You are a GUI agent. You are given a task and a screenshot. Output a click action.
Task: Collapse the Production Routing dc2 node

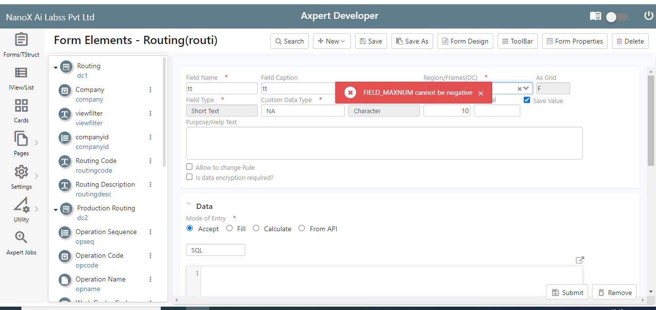pyautogui.click(x=56, y=210)
